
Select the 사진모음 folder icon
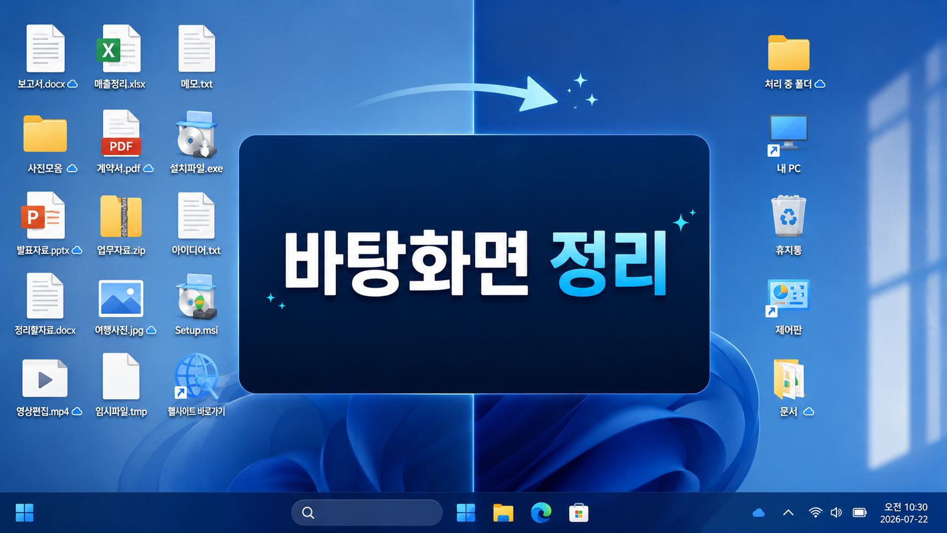(x=45, y=134)
